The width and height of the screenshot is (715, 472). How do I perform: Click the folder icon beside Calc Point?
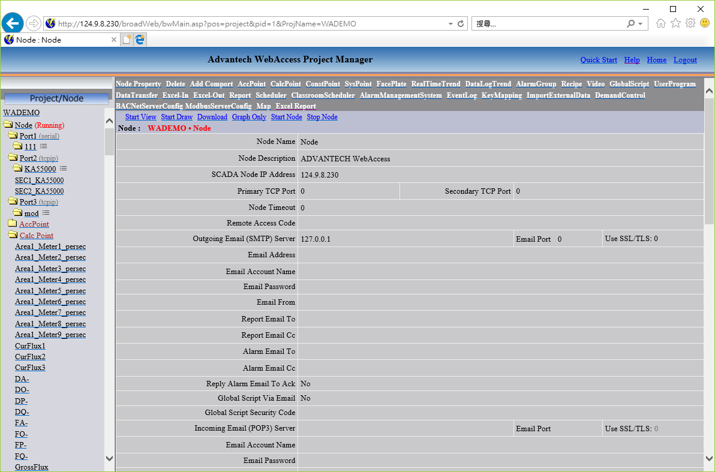tap(13, 235)
